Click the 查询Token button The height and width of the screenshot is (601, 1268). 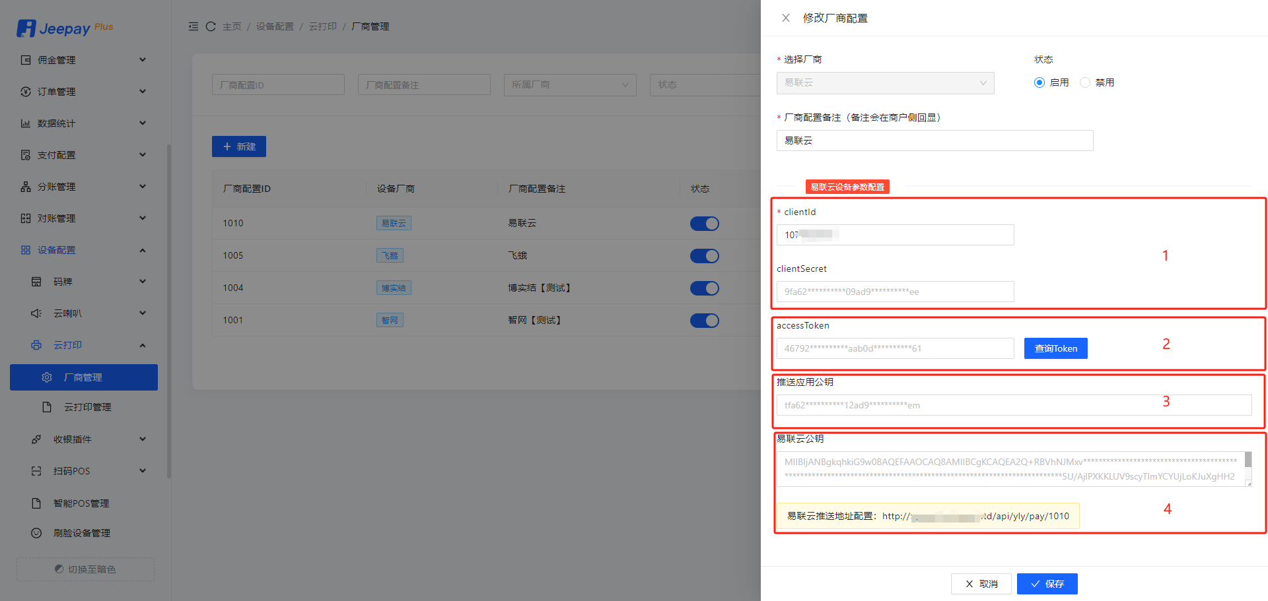1055,348
